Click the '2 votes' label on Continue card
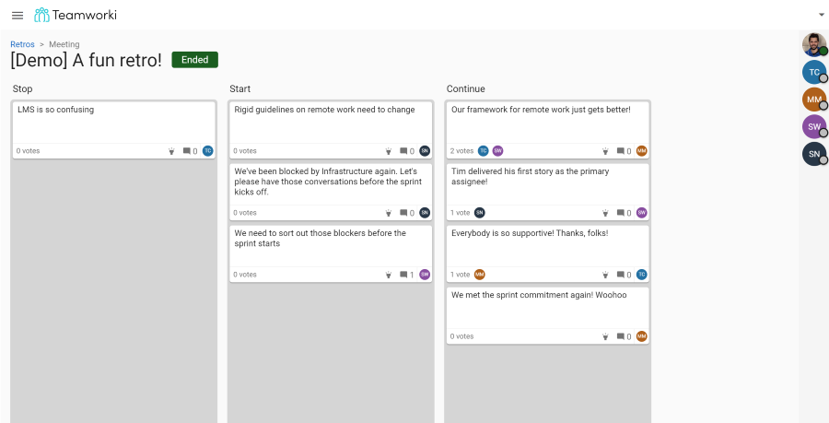Viewport: 829px width, 423px height. click(462, 151)
